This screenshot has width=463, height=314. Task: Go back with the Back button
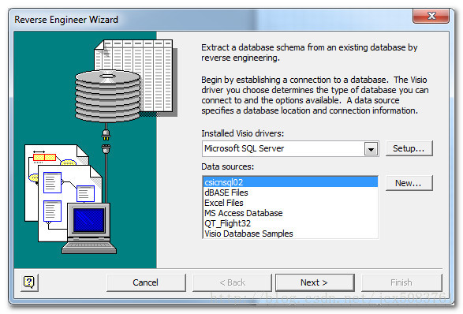232,282
